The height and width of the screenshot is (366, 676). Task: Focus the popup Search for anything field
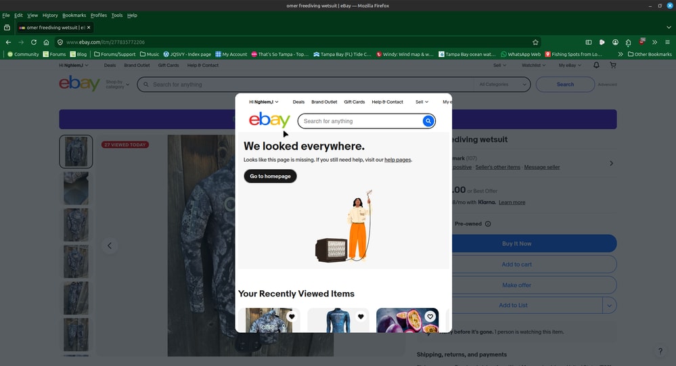(x=361, y=121)
